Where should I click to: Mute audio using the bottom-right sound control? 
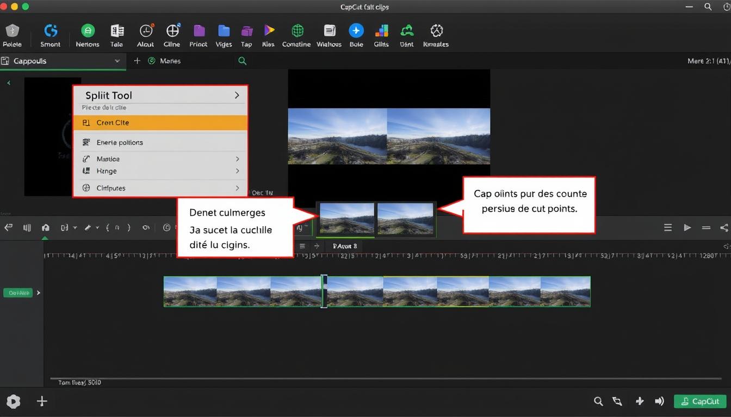tap(659, 401)
